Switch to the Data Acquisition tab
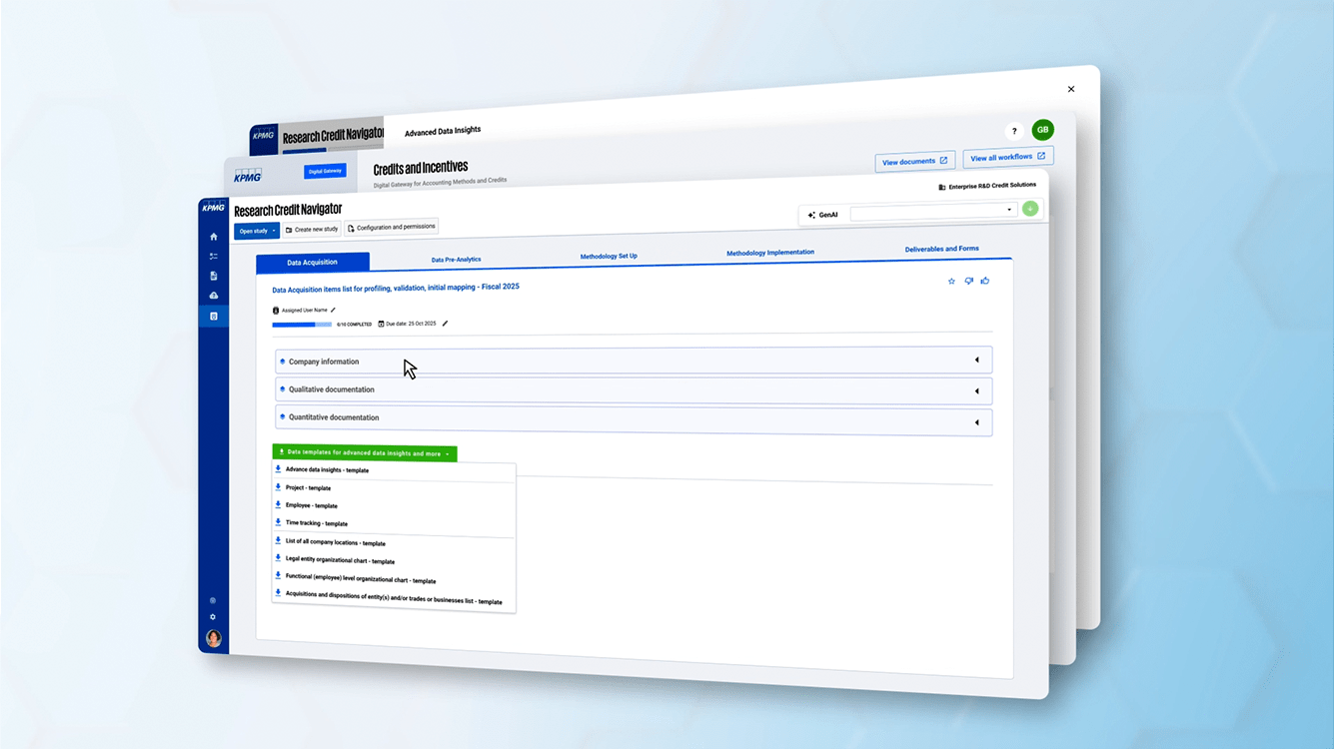The width and height of the screenshot is (1334, 749). click(313, 262)
